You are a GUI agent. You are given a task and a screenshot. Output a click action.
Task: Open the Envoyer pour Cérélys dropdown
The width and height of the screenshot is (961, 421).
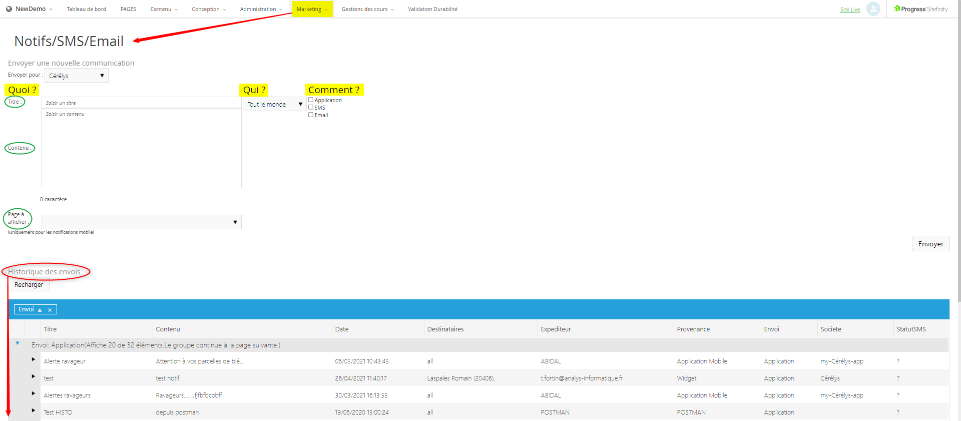tap(76, 76)
